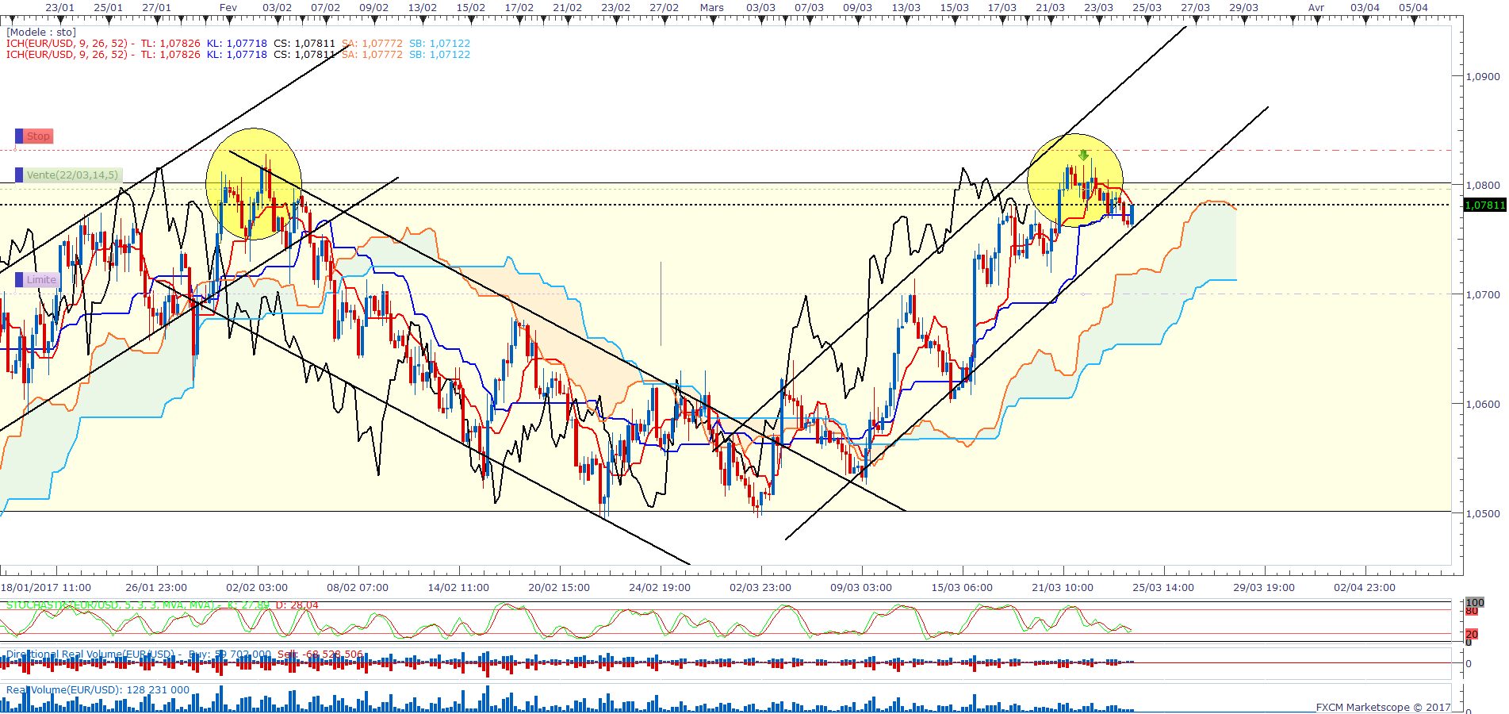Click the Fev month label on the top date axis

click(228, 8)
